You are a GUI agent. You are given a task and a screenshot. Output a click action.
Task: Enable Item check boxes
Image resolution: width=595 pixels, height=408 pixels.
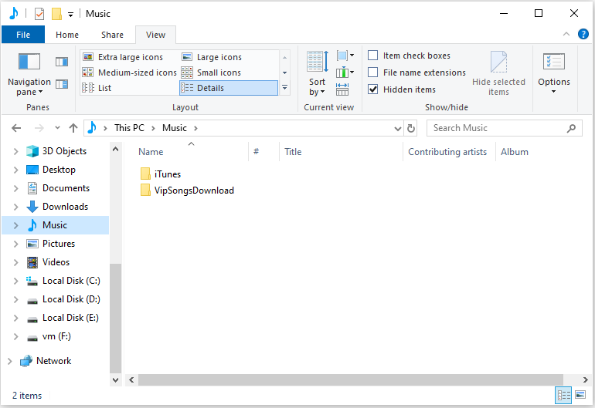click(x=373, y=56)
